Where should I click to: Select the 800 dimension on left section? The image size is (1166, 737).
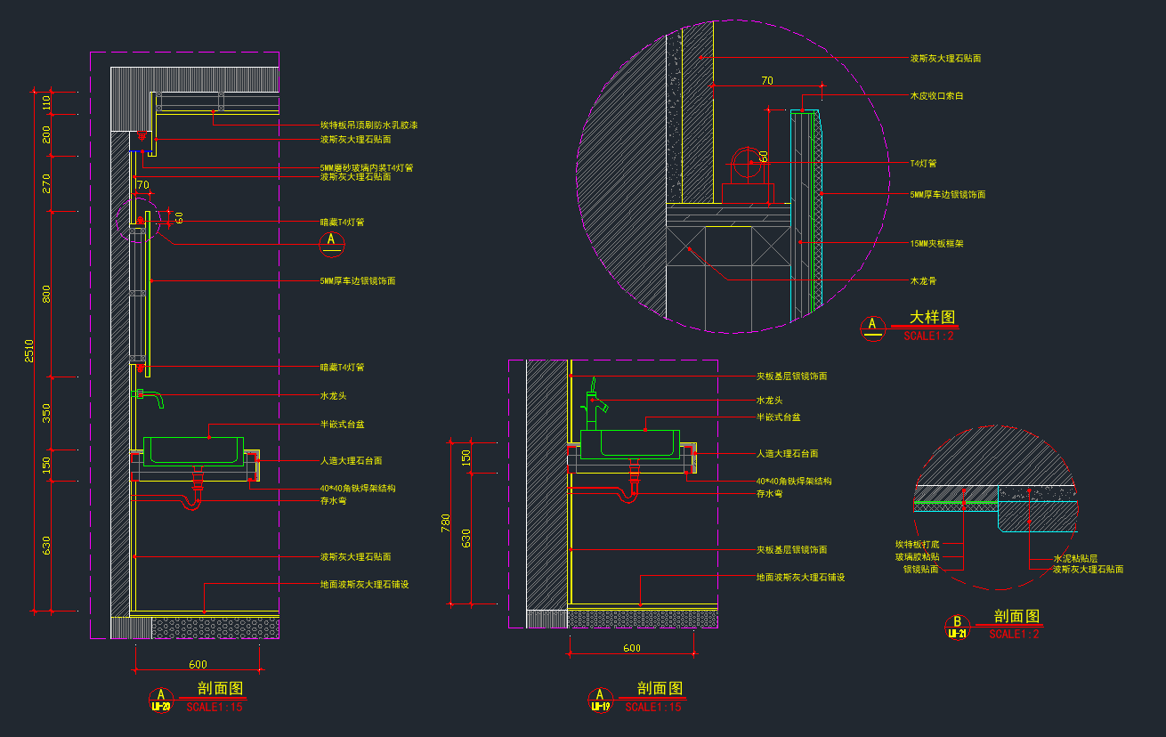[x=46, y=294]
